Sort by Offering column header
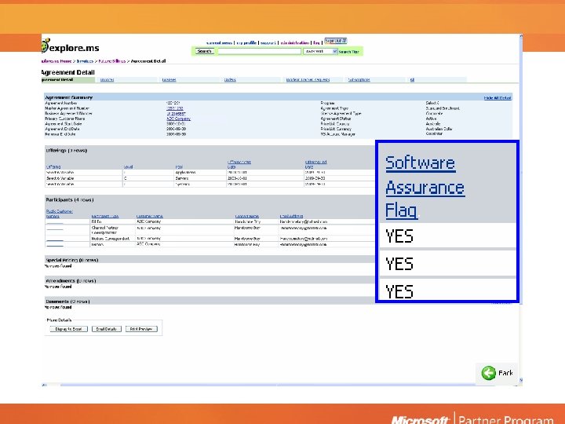This screenshot has height=424, width=565. (53, 167)
